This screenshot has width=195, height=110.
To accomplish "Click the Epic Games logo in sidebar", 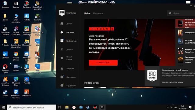I will click(x=62, y=13).
